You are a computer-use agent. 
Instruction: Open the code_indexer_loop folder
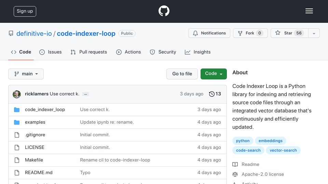pyautogui.click(x=45, y=109)
